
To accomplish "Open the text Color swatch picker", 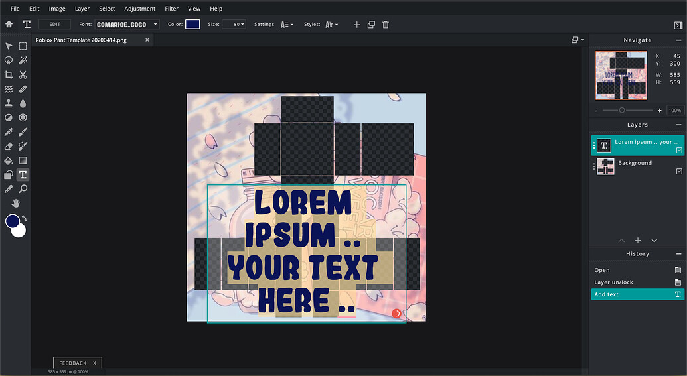I will tap(192, 25).
